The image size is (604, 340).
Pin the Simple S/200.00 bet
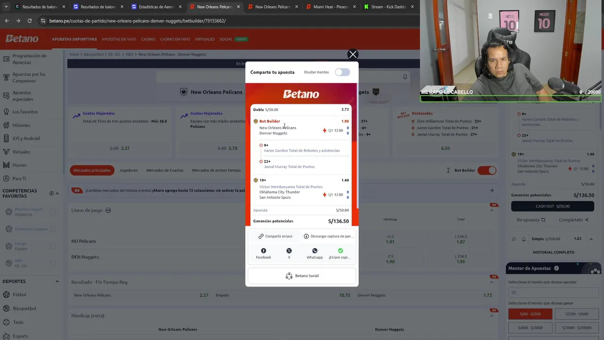tap(514, 239)
